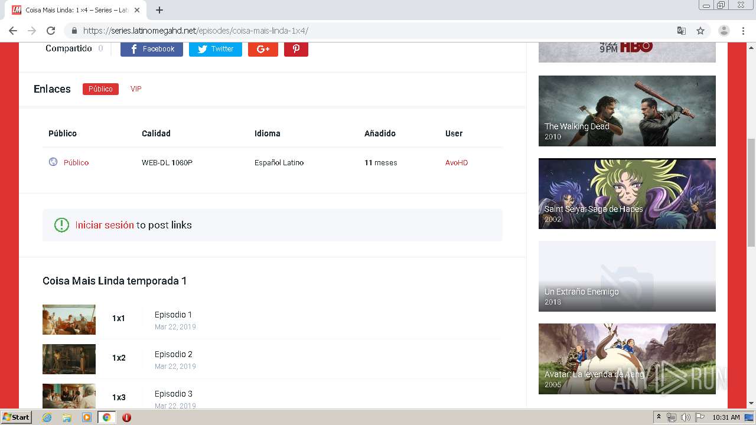The height and width of the screenshot is (425, 756).
Task: Open Saint Seiya: Saga de Hades card
Action: (x=627, y=194)
